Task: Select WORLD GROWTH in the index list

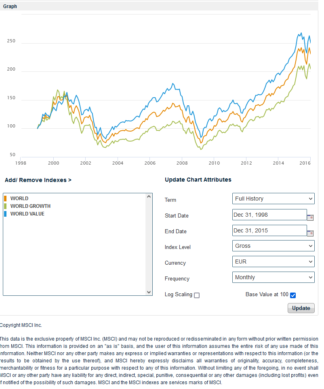Action: pos(30,206)
